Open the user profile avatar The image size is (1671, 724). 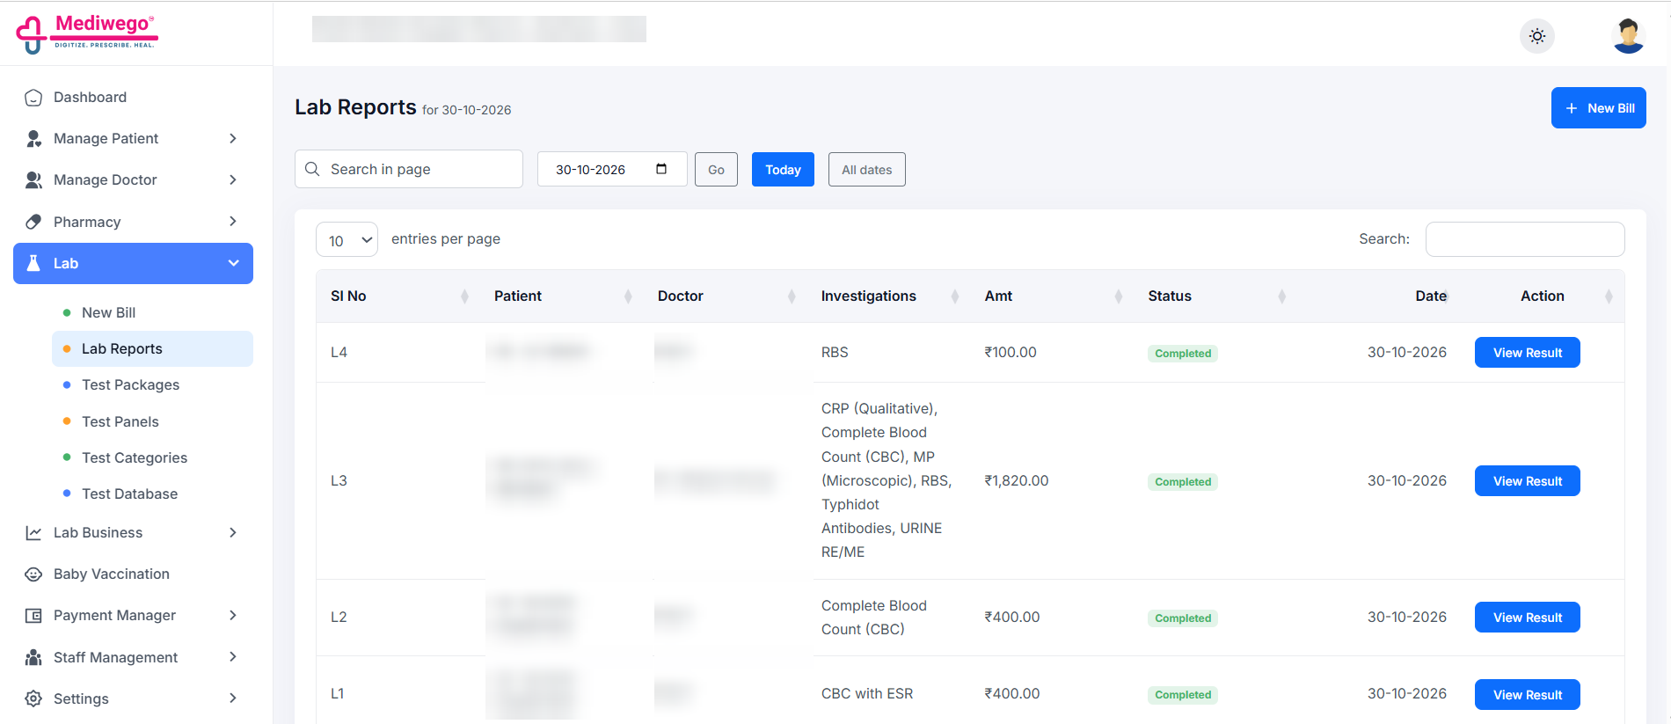[x=1628, y=36]
